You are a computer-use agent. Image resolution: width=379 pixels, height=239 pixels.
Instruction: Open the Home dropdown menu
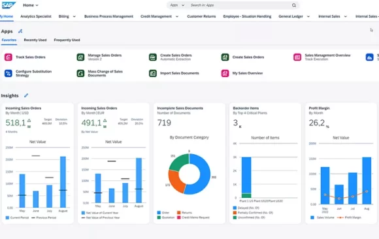point(31,5)
